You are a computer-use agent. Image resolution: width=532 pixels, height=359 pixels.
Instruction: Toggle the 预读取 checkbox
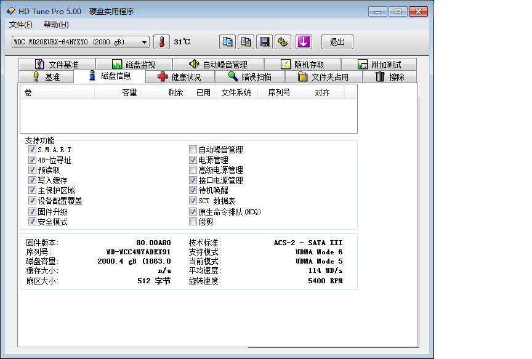point(32,170)
